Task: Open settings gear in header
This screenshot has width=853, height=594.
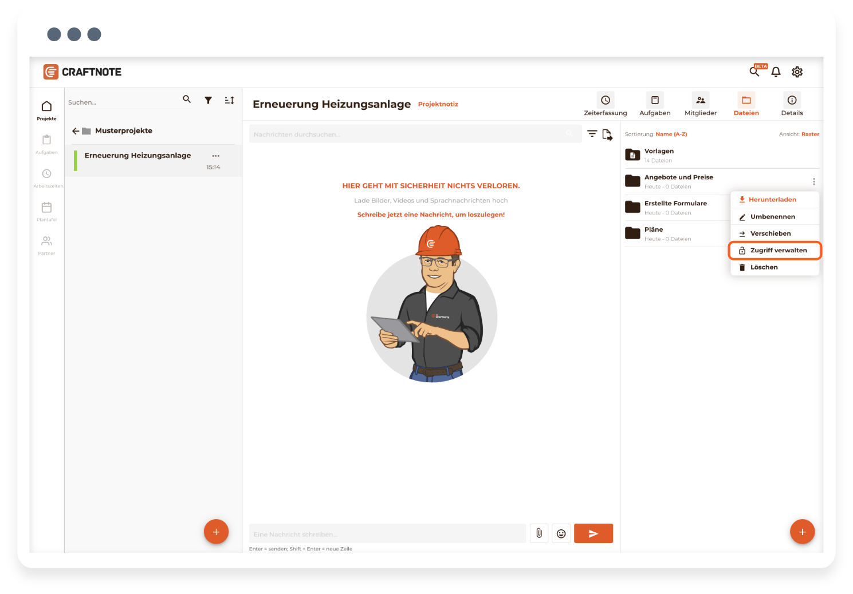Action: [x=797, y=72]
